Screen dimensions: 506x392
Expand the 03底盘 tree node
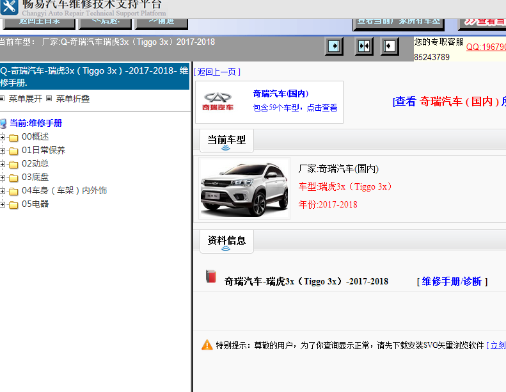(3, 177)
